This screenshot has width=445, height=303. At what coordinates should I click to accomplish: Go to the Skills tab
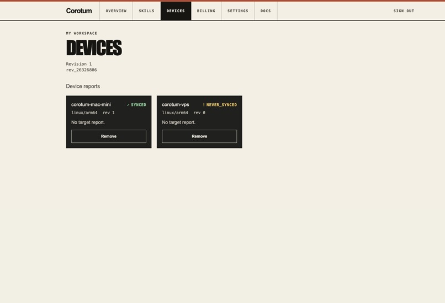(146, 11)
